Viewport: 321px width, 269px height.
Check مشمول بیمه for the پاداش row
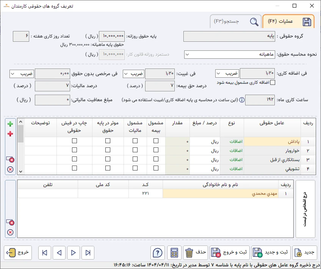tap(157, 141)
